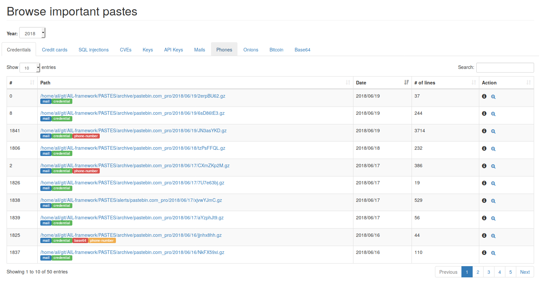The width and height of the screenshot is (543, 281).
Task: Click the info icon for paste 2erpBU62.gz
Action: coord(484,96)
